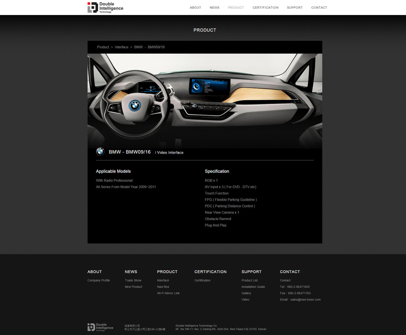Screen dimensions: 406x335
Task: Open Navi Box footer link
Action: (163, 287)
